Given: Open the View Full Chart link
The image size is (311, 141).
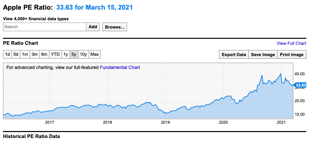Looking at the screenshot, I should (291, 43).
